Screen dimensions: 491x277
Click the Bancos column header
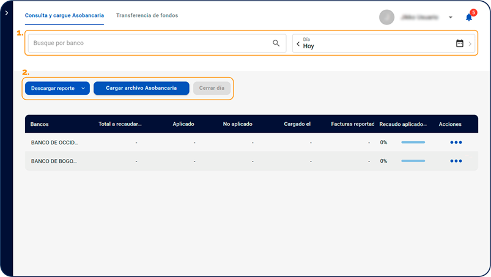pos(40,124)
